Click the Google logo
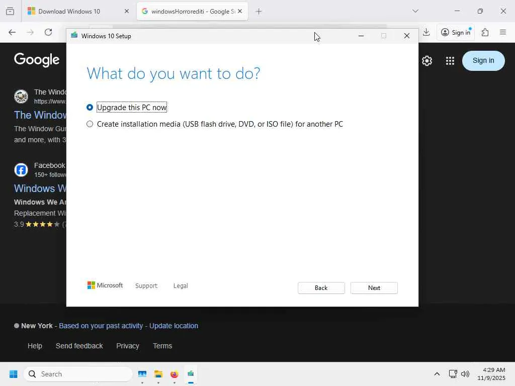 pyautogui.click(x=37, y=60)
